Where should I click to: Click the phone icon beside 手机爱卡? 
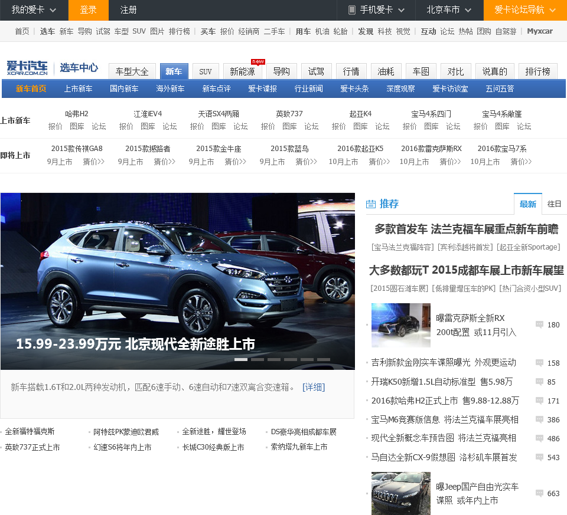[x=352, y=10]
